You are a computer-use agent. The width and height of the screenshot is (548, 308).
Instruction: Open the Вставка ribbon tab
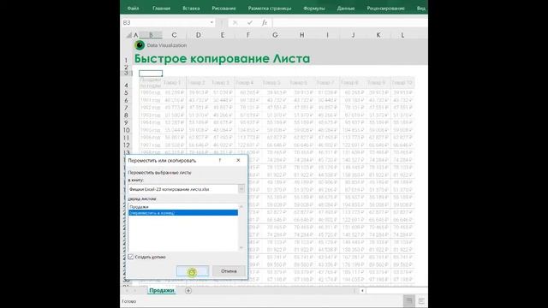click(x=191, y=8)
